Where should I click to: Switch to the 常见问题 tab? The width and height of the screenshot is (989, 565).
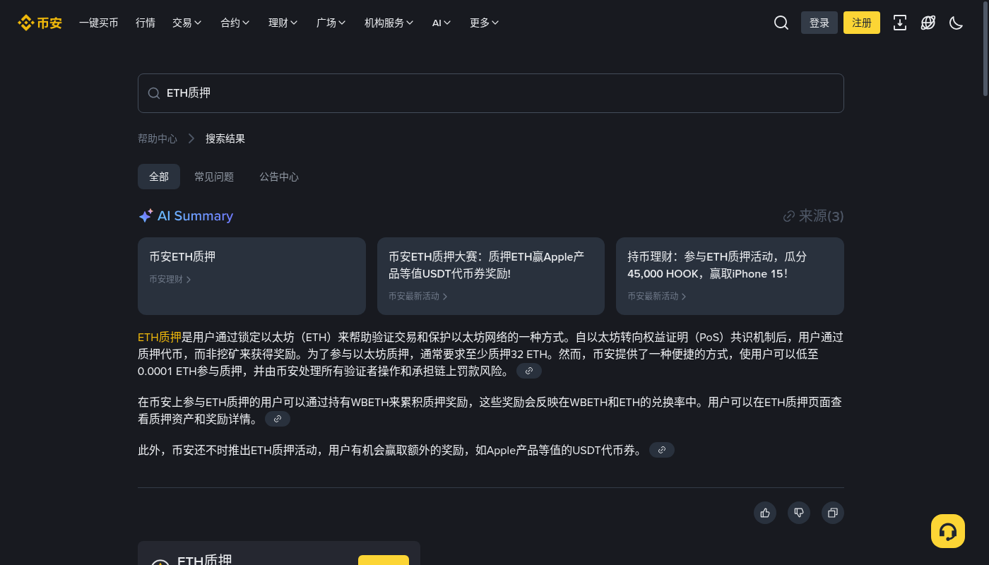click(x=214, y=177)
